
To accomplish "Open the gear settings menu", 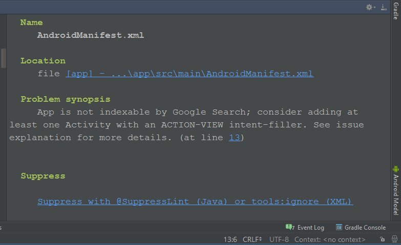I will click(371, 7).
